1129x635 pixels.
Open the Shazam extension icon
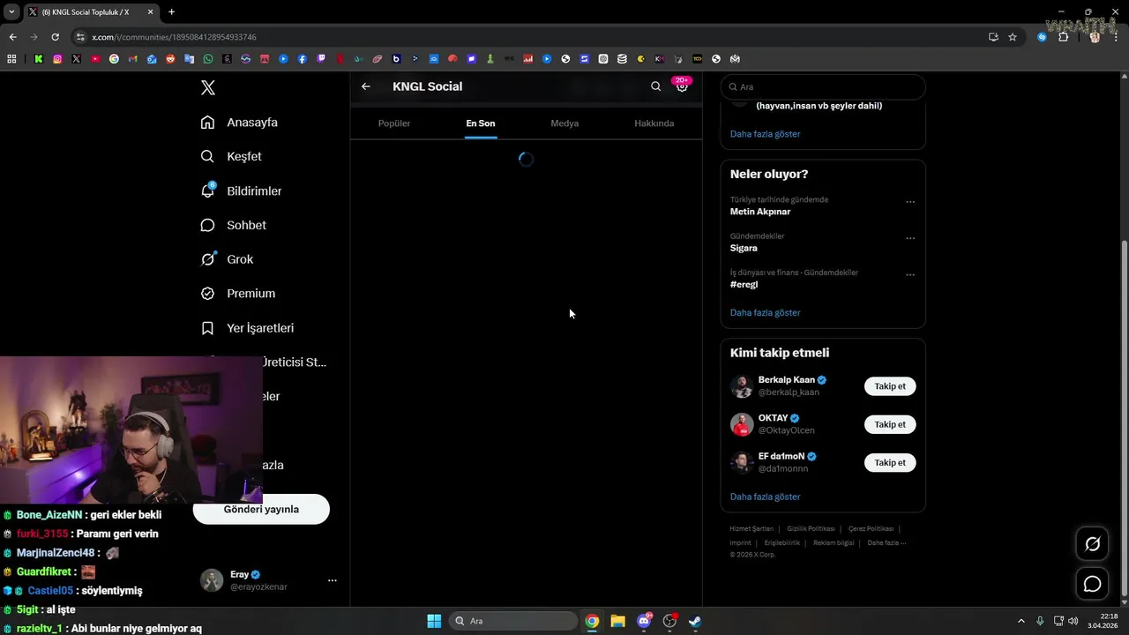(x=1042, y=37)
